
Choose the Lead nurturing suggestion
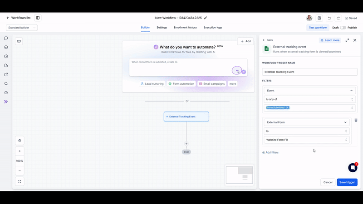coord(152,84)
